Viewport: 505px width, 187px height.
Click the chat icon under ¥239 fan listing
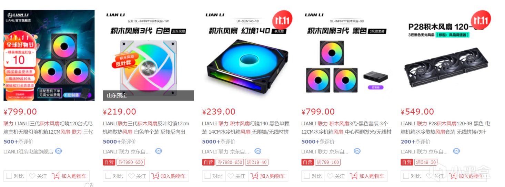pos(257,151)
